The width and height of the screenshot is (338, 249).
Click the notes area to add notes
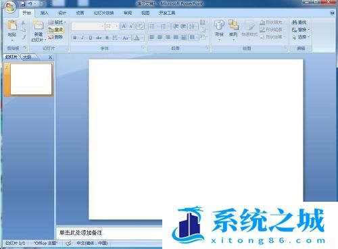[110, 233]
